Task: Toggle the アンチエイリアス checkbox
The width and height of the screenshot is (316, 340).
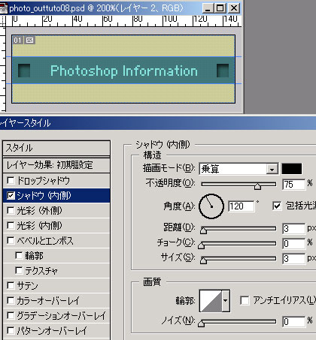Action: coord(245,300)
